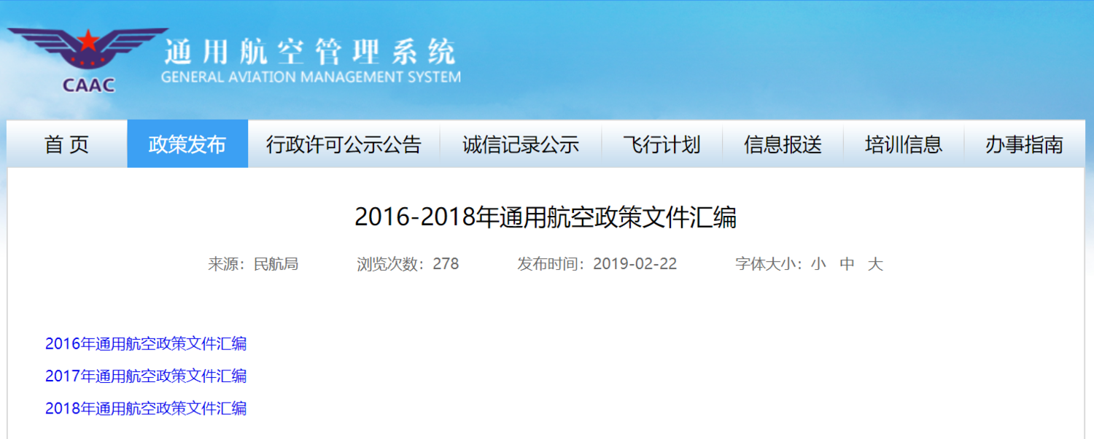Screen dimensions: 1094x439
Task: Switch to the 信息报送 tab
Action: pos(783,144)
